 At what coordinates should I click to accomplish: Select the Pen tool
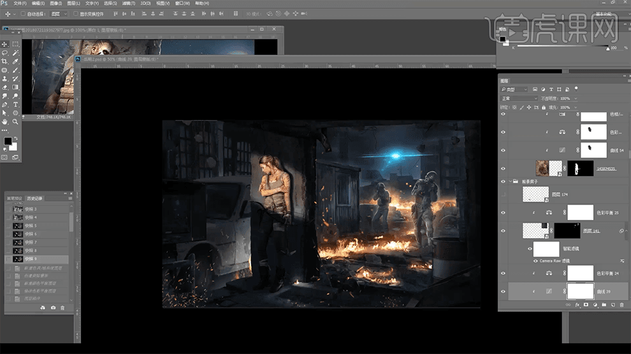coord(5,105)
